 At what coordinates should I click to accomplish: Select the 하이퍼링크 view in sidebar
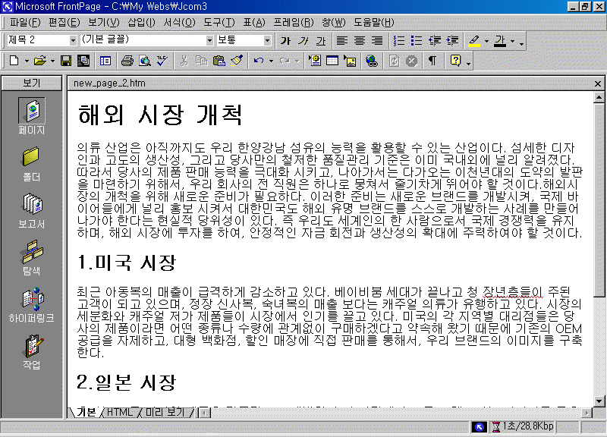pos(32,305)
